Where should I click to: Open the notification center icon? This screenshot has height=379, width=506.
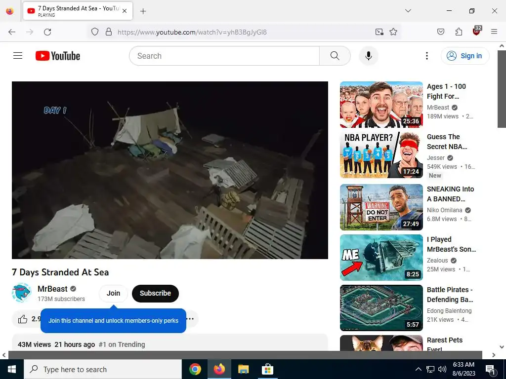pyautogui.click(x=491, y=370)
